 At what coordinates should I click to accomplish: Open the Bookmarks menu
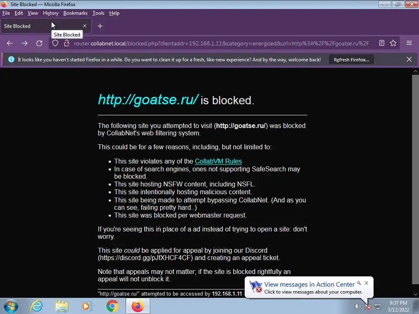click(75, 13)
